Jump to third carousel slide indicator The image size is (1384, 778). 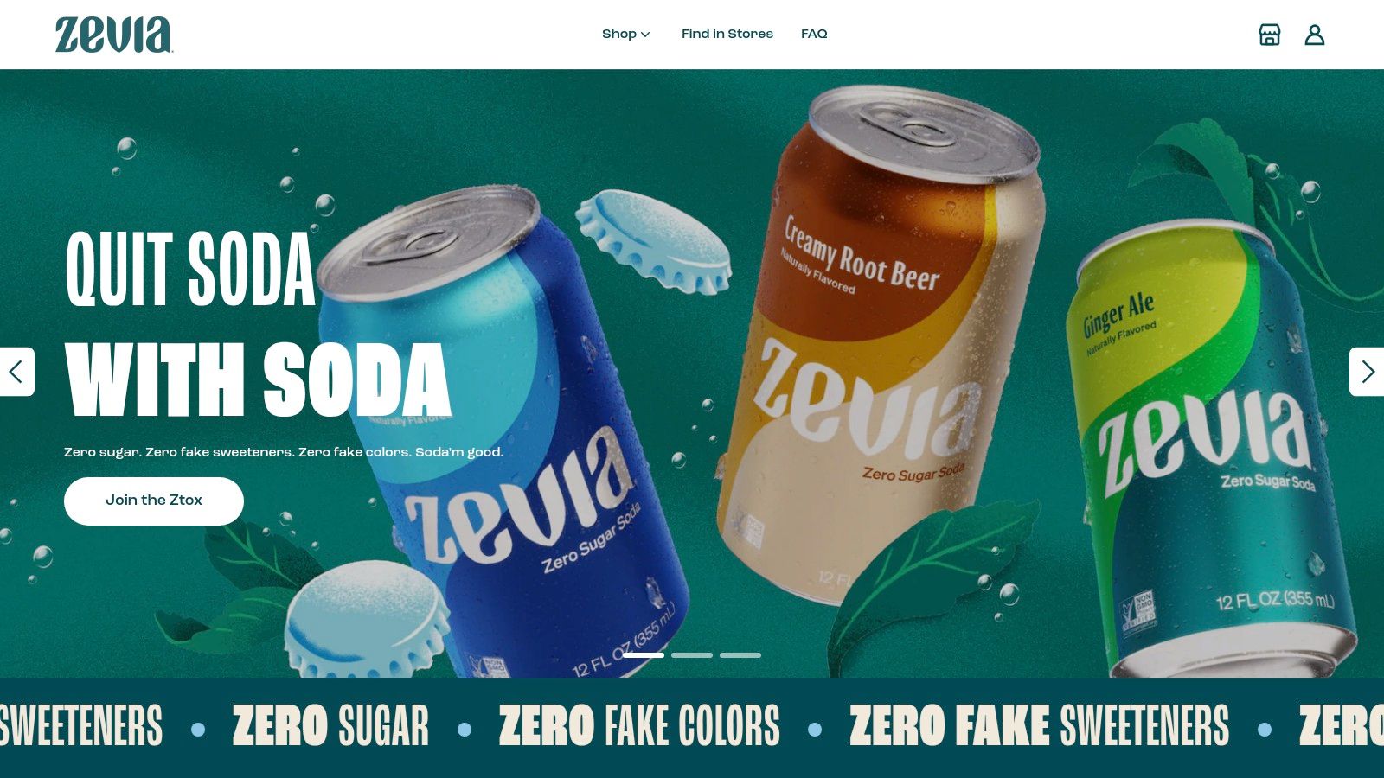740,655
